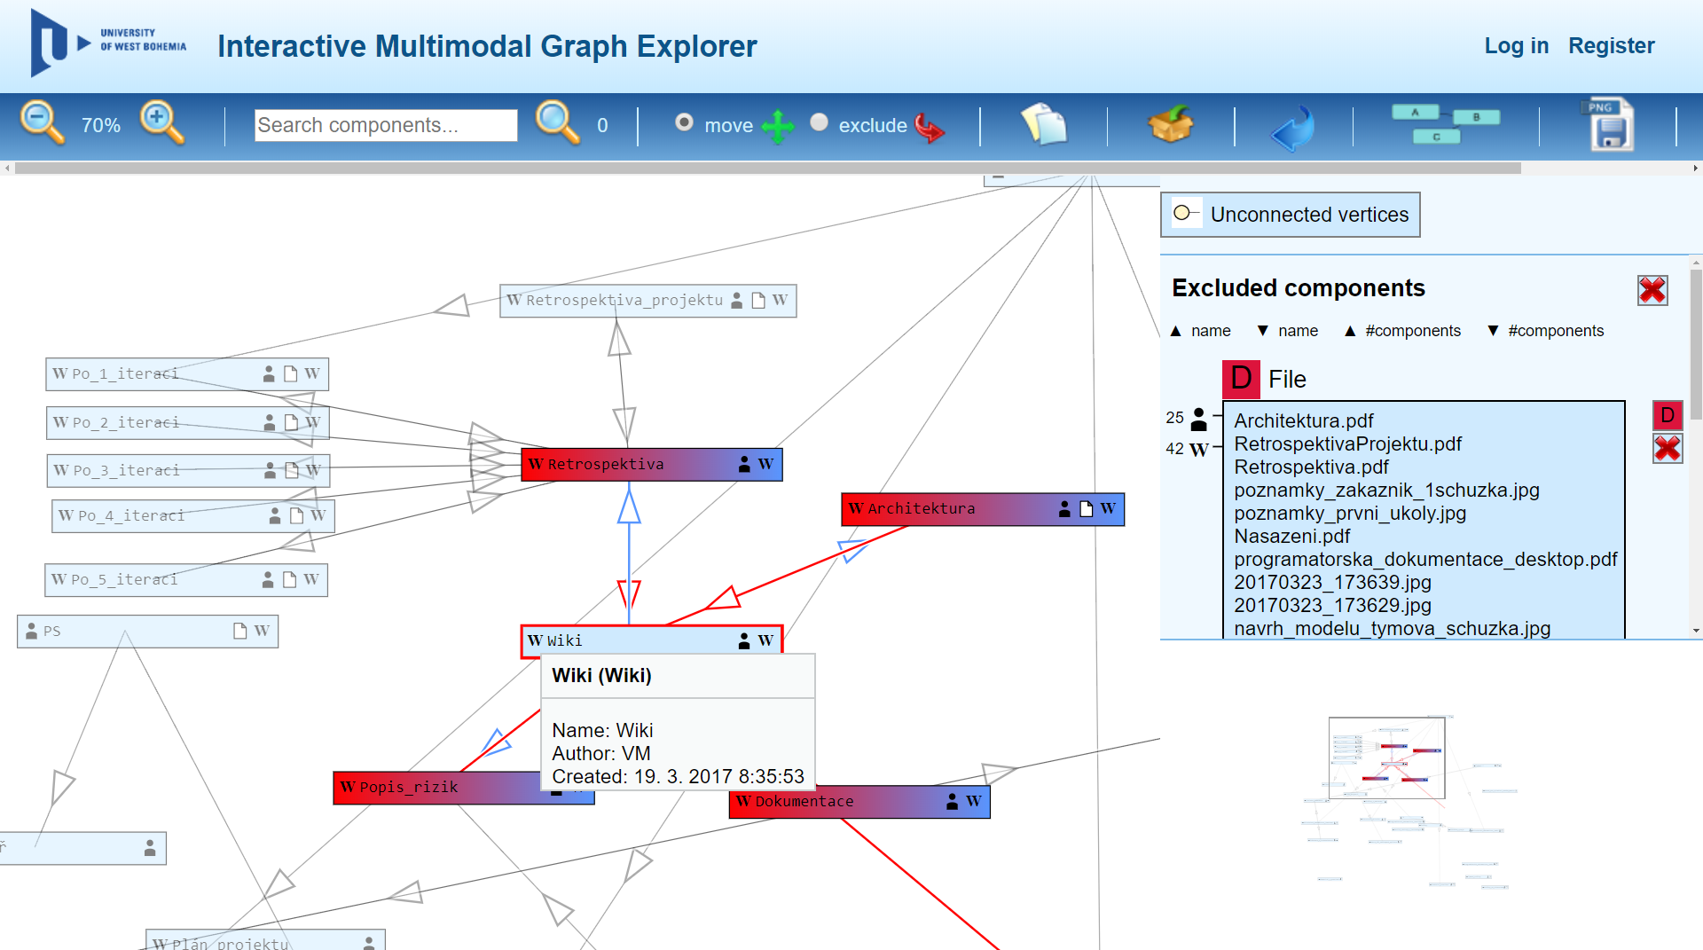Select the move radio button
This screenshot has width=1703, height=950.
pos(684,122)
